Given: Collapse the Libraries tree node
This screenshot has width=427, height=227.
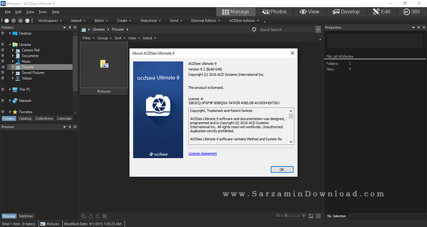Looking at the screenshot, I should [x=10, y=44].
